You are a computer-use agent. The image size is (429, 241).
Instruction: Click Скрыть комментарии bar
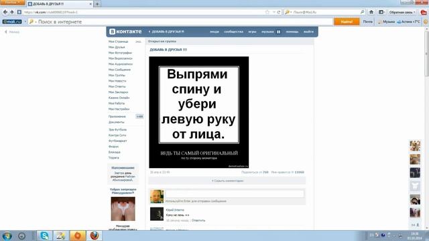pos(227,181)
